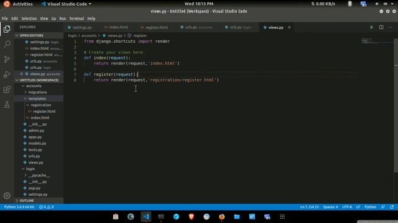Open the editor More Actions ellipsis

pyautogui.click(x=391, y=27)
